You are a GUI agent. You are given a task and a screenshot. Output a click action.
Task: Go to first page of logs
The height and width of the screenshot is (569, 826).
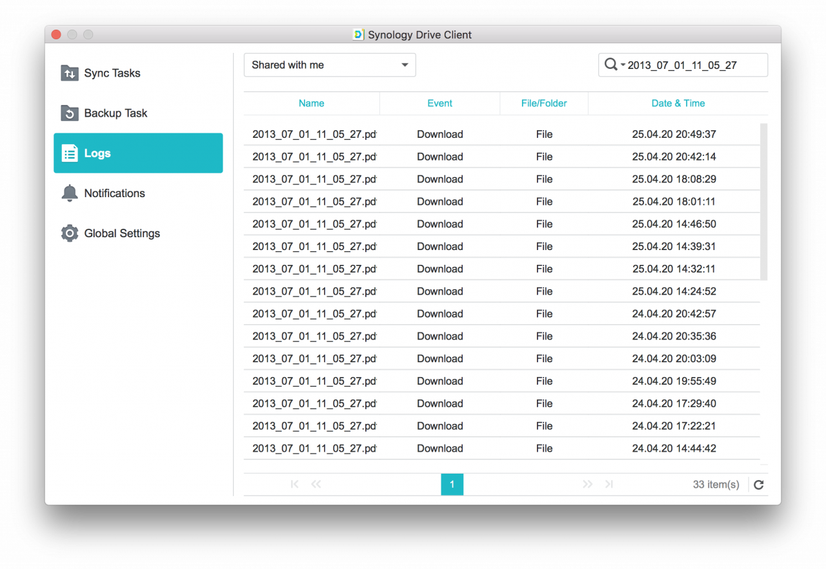[294, 485]
